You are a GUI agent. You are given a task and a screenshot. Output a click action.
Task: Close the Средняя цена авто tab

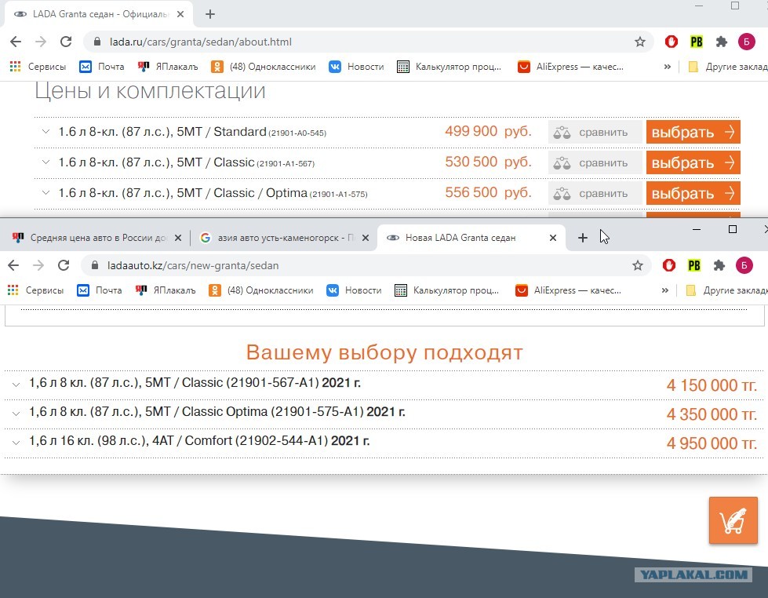[x=178, y=238]
